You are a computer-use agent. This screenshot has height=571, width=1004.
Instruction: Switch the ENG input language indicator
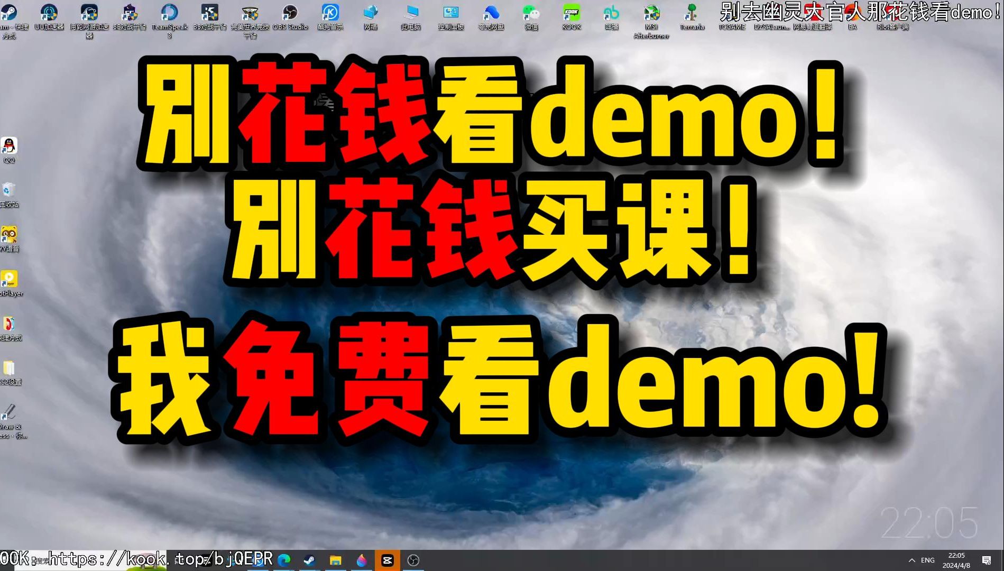tap(928, 560)
